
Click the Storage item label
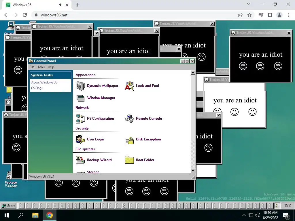pos(93,172)
